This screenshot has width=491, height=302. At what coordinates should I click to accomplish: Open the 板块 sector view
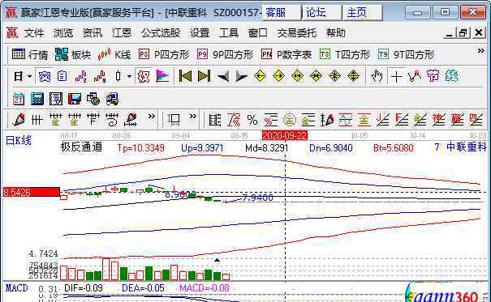pyautogui.click(x=73, y=55)
